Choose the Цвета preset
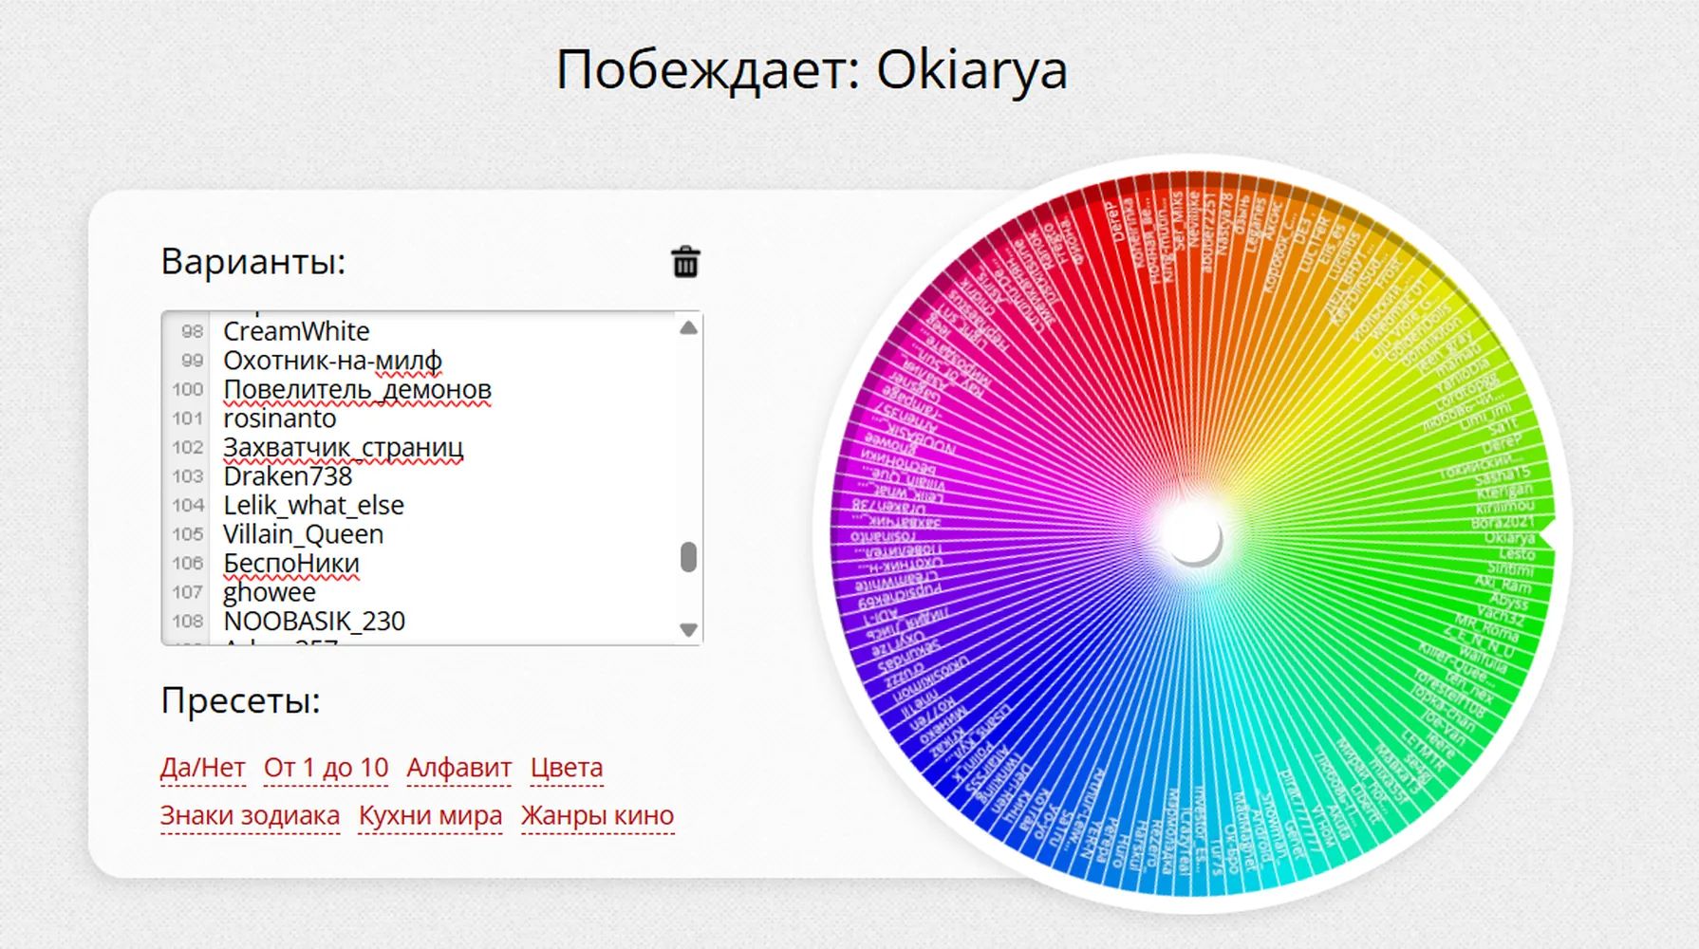This screenshot has width=1699, height=949. click(x=567, y=767)
